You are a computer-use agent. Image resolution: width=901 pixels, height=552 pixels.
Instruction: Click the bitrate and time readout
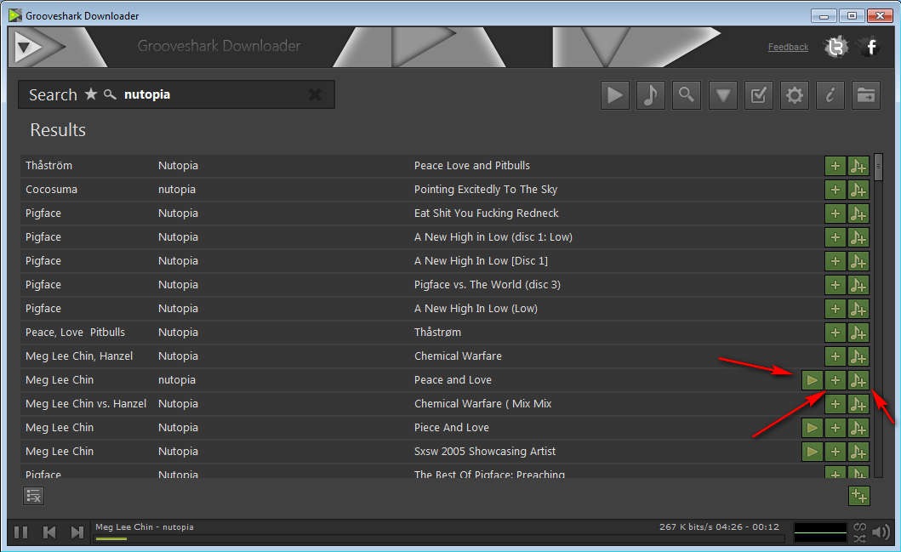pos(719,526)
